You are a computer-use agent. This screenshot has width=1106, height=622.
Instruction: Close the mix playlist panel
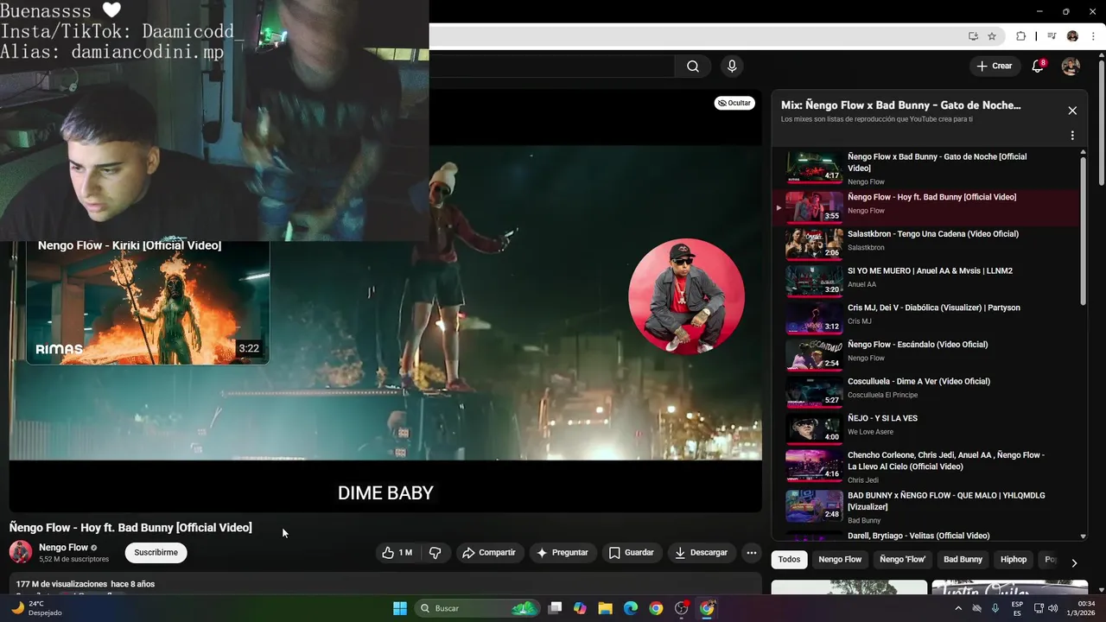(x=1072, y=111)
